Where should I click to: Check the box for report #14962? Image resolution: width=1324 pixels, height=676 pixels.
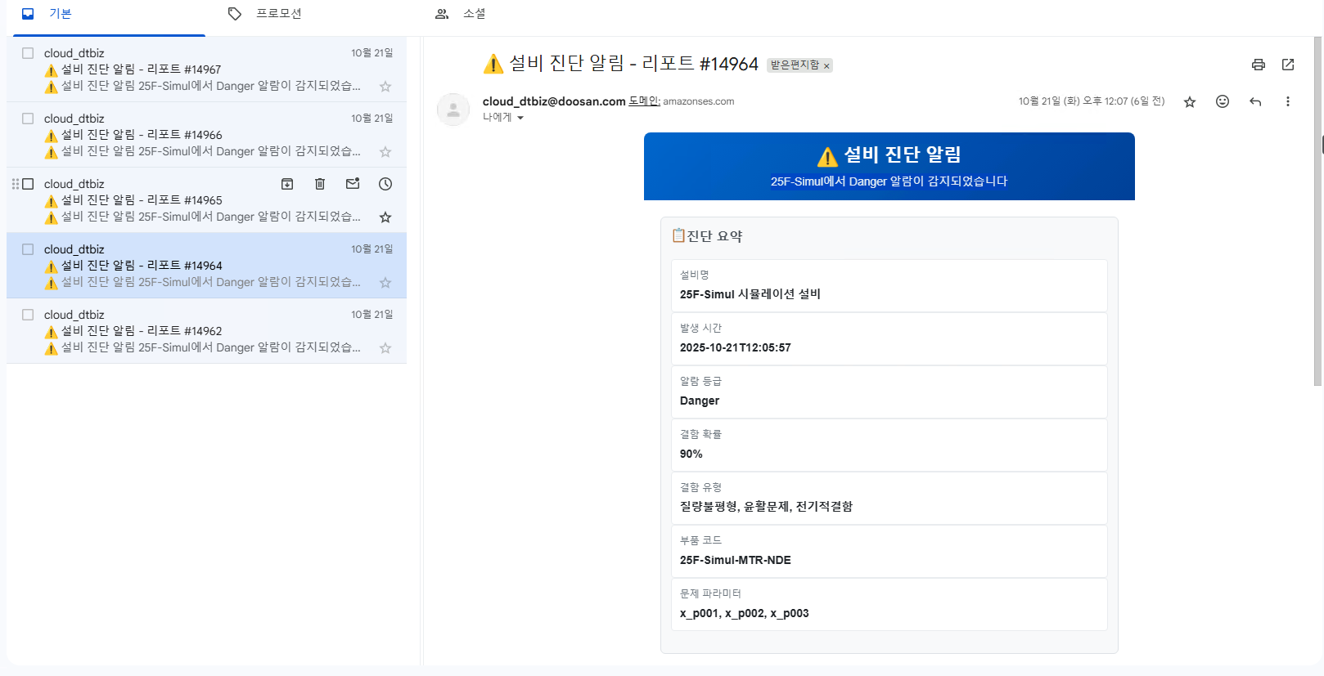[28, 315]
